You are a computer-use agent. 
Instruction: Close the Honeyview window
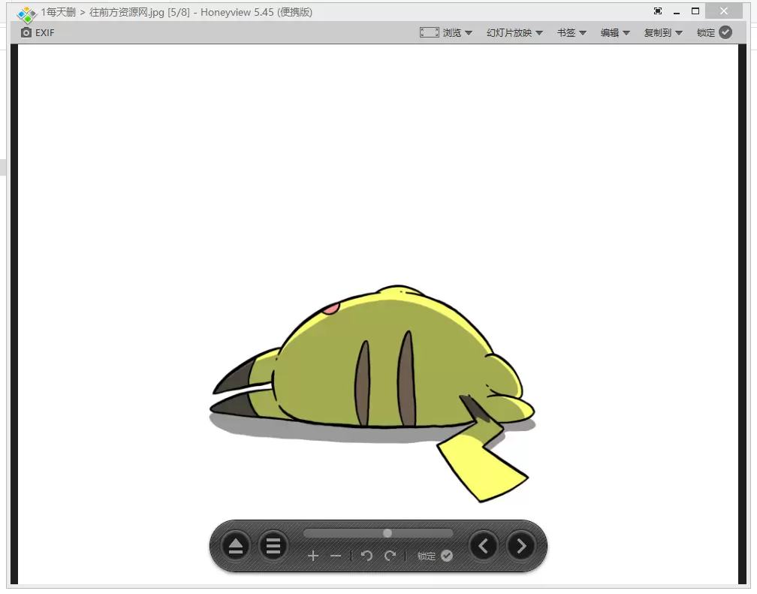tap(724, 11)
